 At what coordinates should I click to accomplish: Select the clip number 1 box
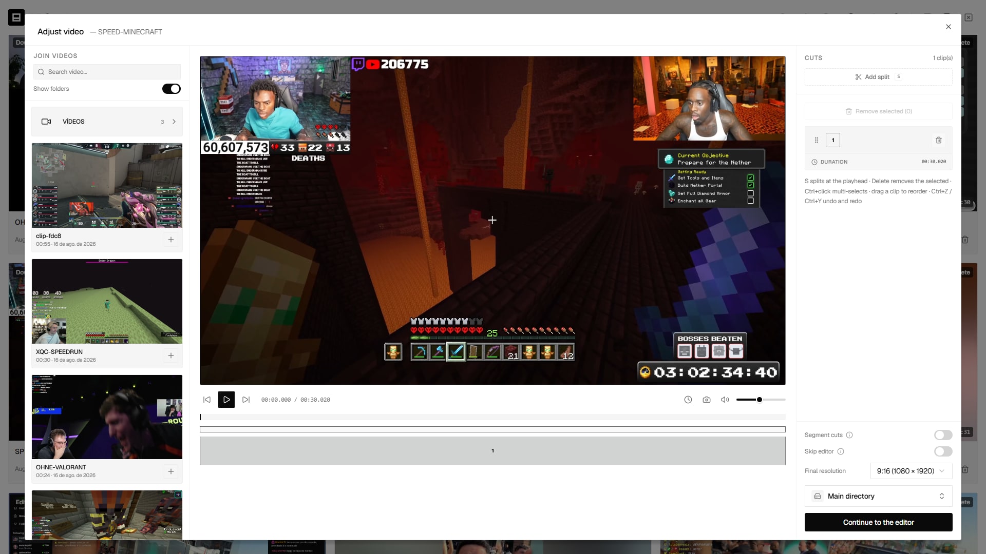pos(833,140)
